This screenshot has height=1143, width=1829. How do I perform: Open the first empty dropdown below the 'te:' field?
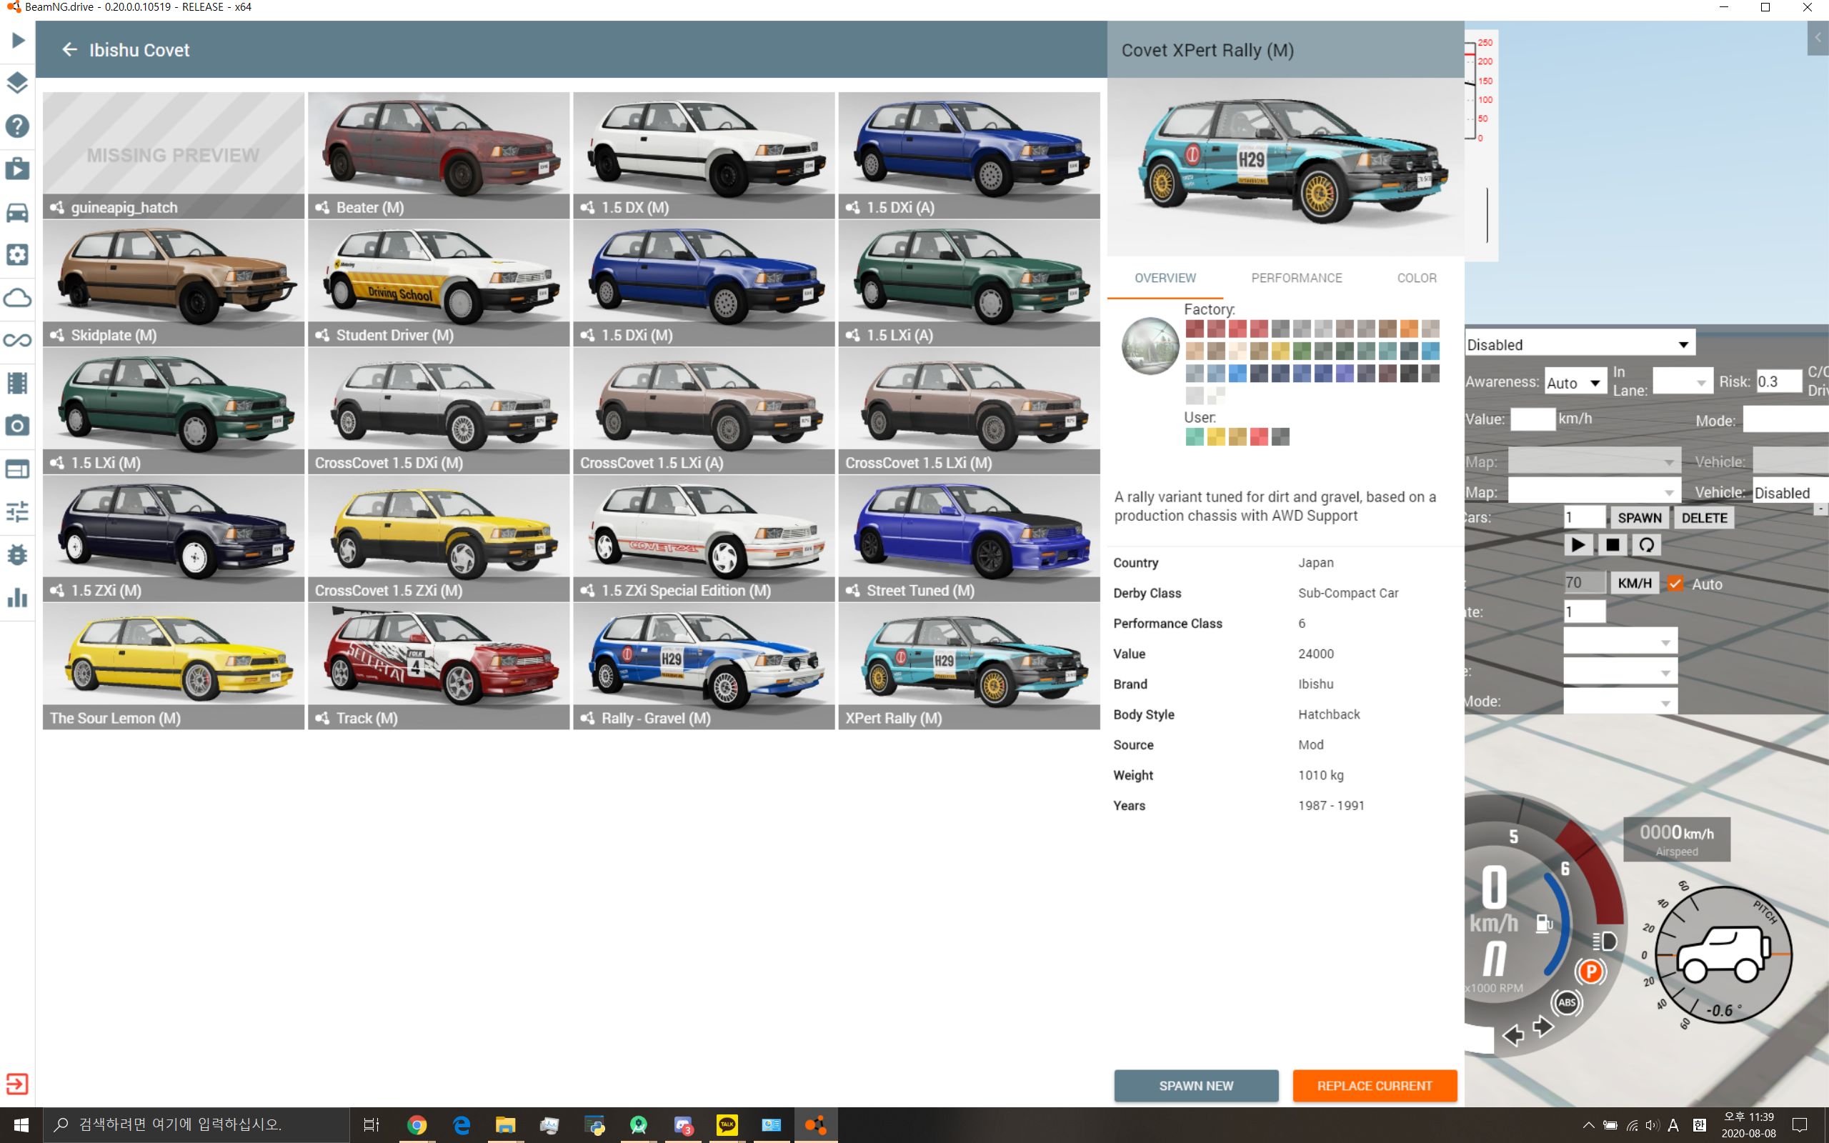click(1620, 642)
